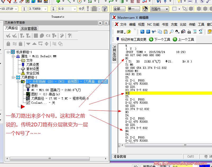Click position insert arrow after operation icon

40,44
